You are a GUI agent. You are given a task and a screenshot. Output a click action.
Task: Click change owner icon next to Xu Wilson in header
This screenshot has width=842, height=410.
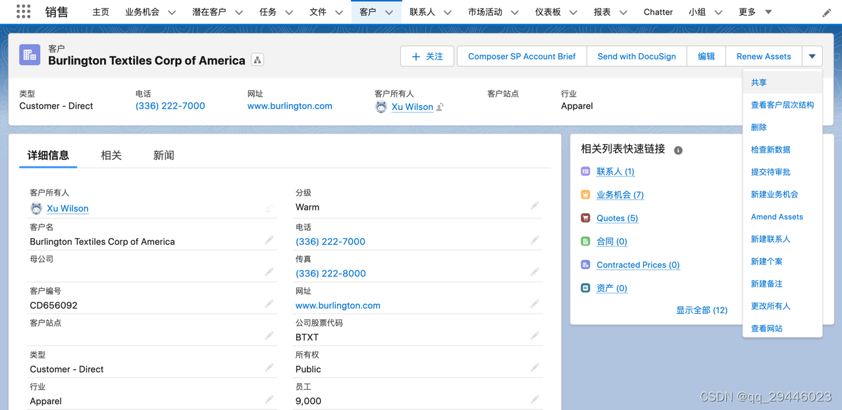point(440,107)
